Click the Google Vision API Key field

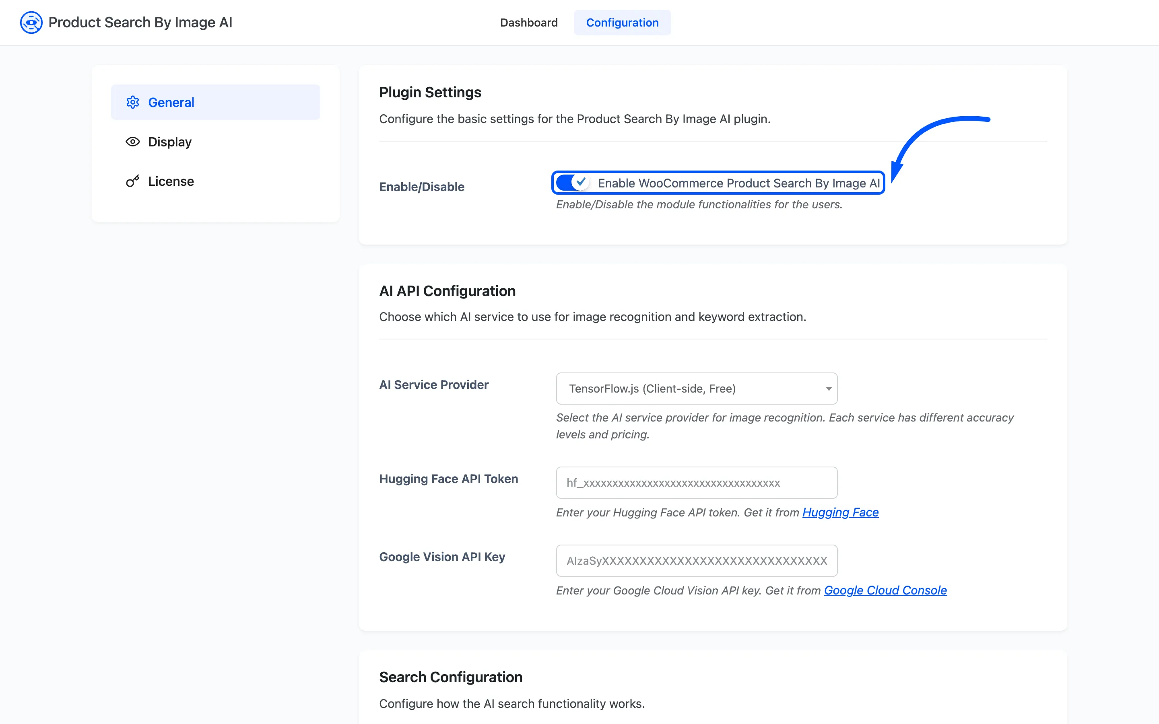(x=696, y=561)
